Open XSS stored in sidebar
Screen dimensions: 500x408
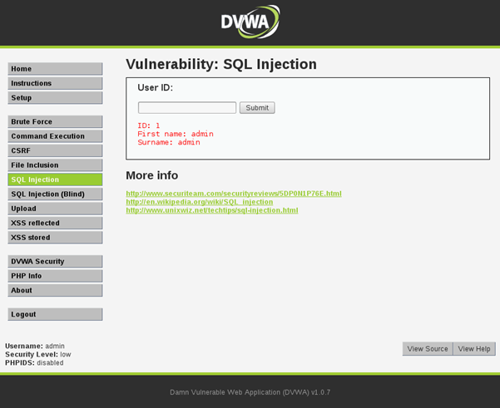tap(55, 238)
